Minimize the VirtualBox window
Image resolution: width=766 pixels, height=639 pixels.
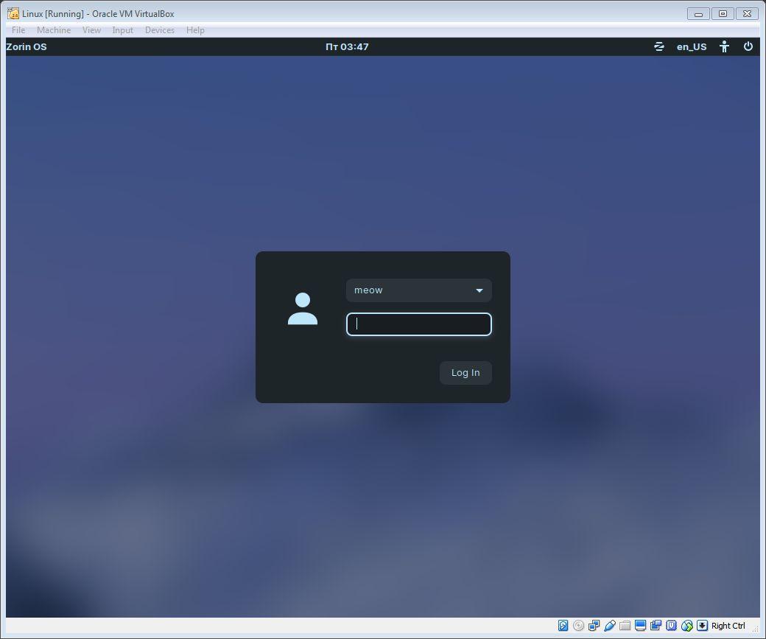698,14
